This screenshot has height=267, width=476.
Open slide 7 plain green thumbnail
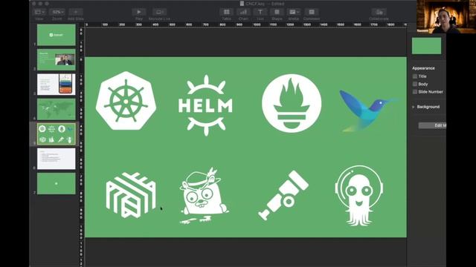pos(57,183)
